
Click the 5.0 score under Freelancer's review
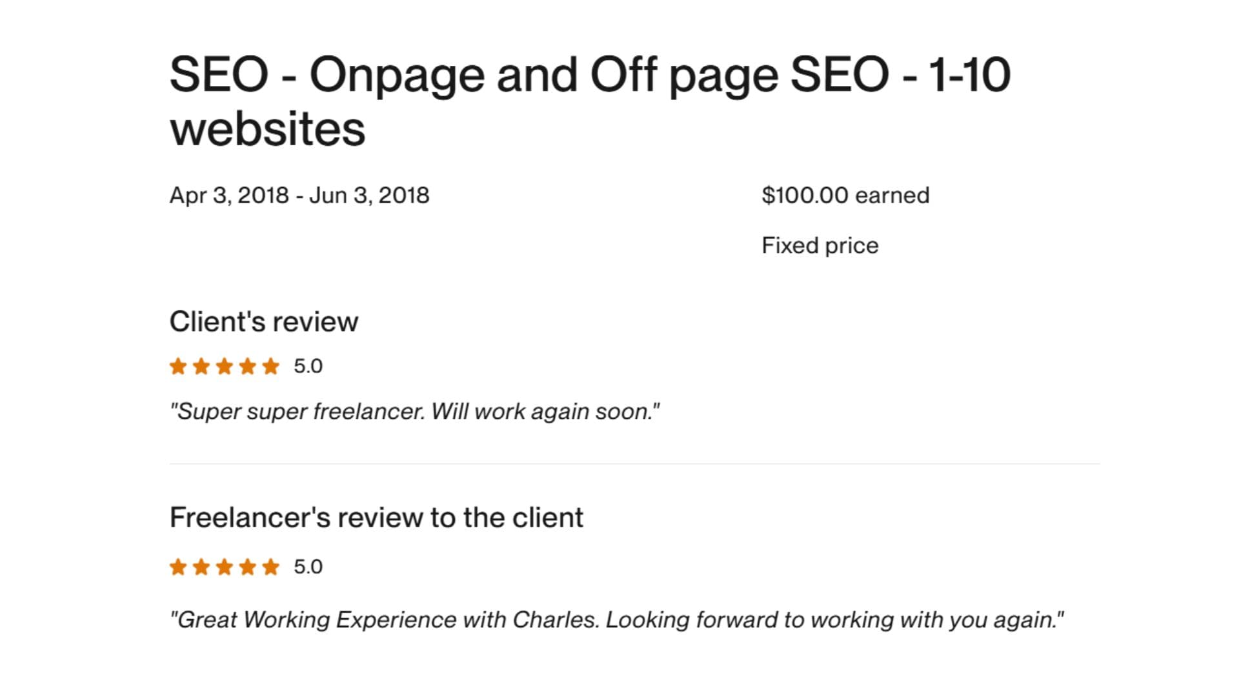tap(308, 567)
